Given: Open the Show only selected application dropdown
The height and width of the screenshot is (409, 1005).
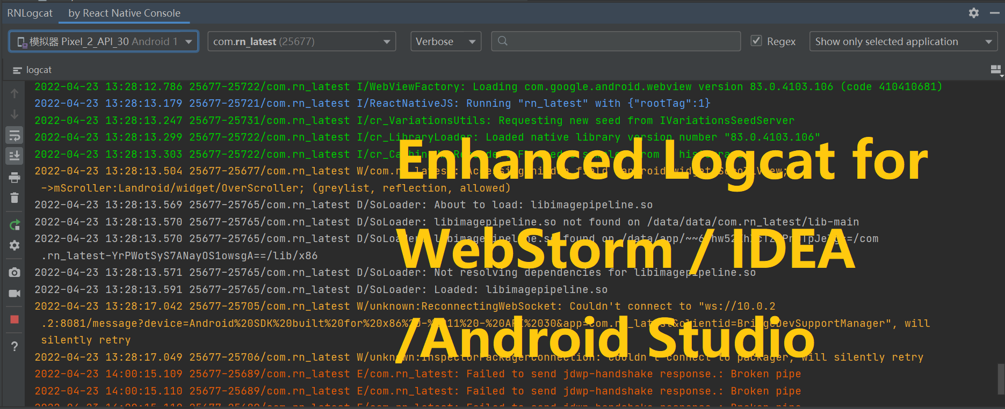Looking at the screenshot, I should click(x=903, y=41).
